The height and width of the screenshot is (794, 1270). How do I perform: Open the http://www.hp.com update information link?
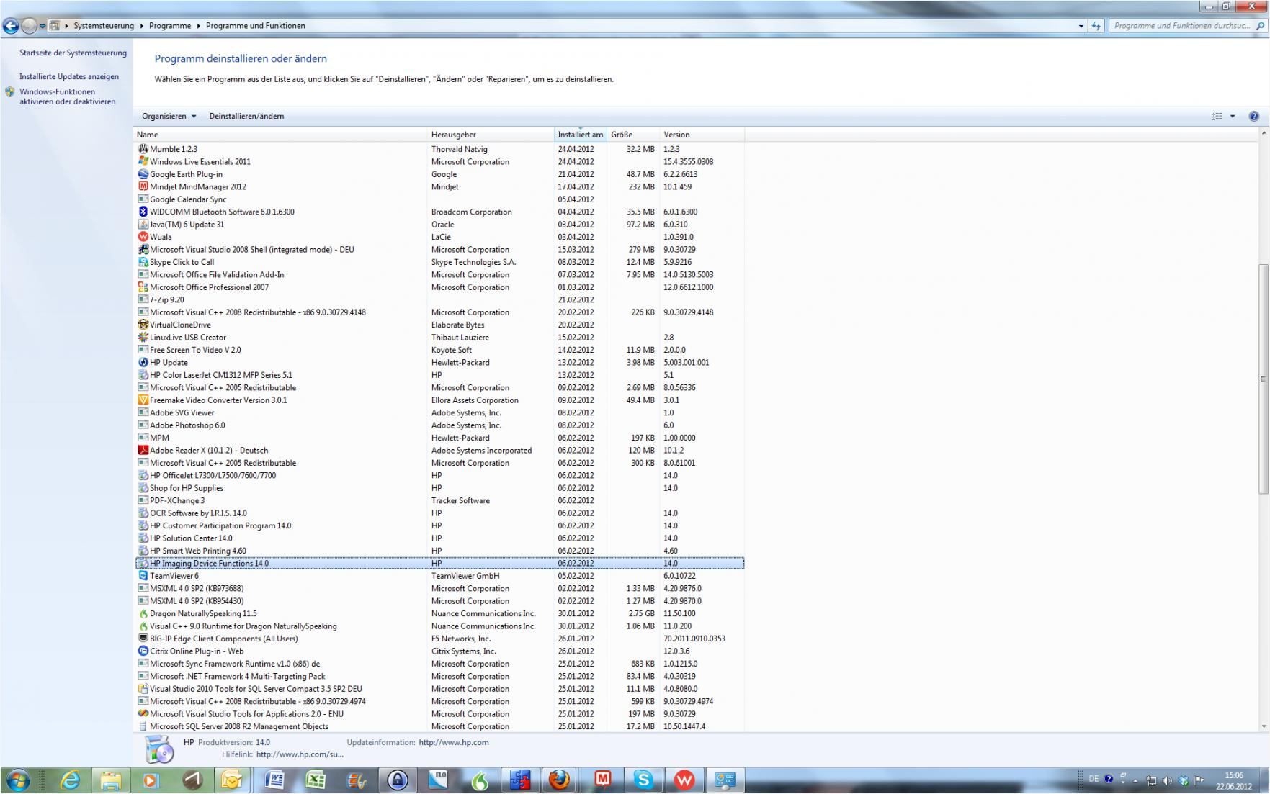[454, 742]
